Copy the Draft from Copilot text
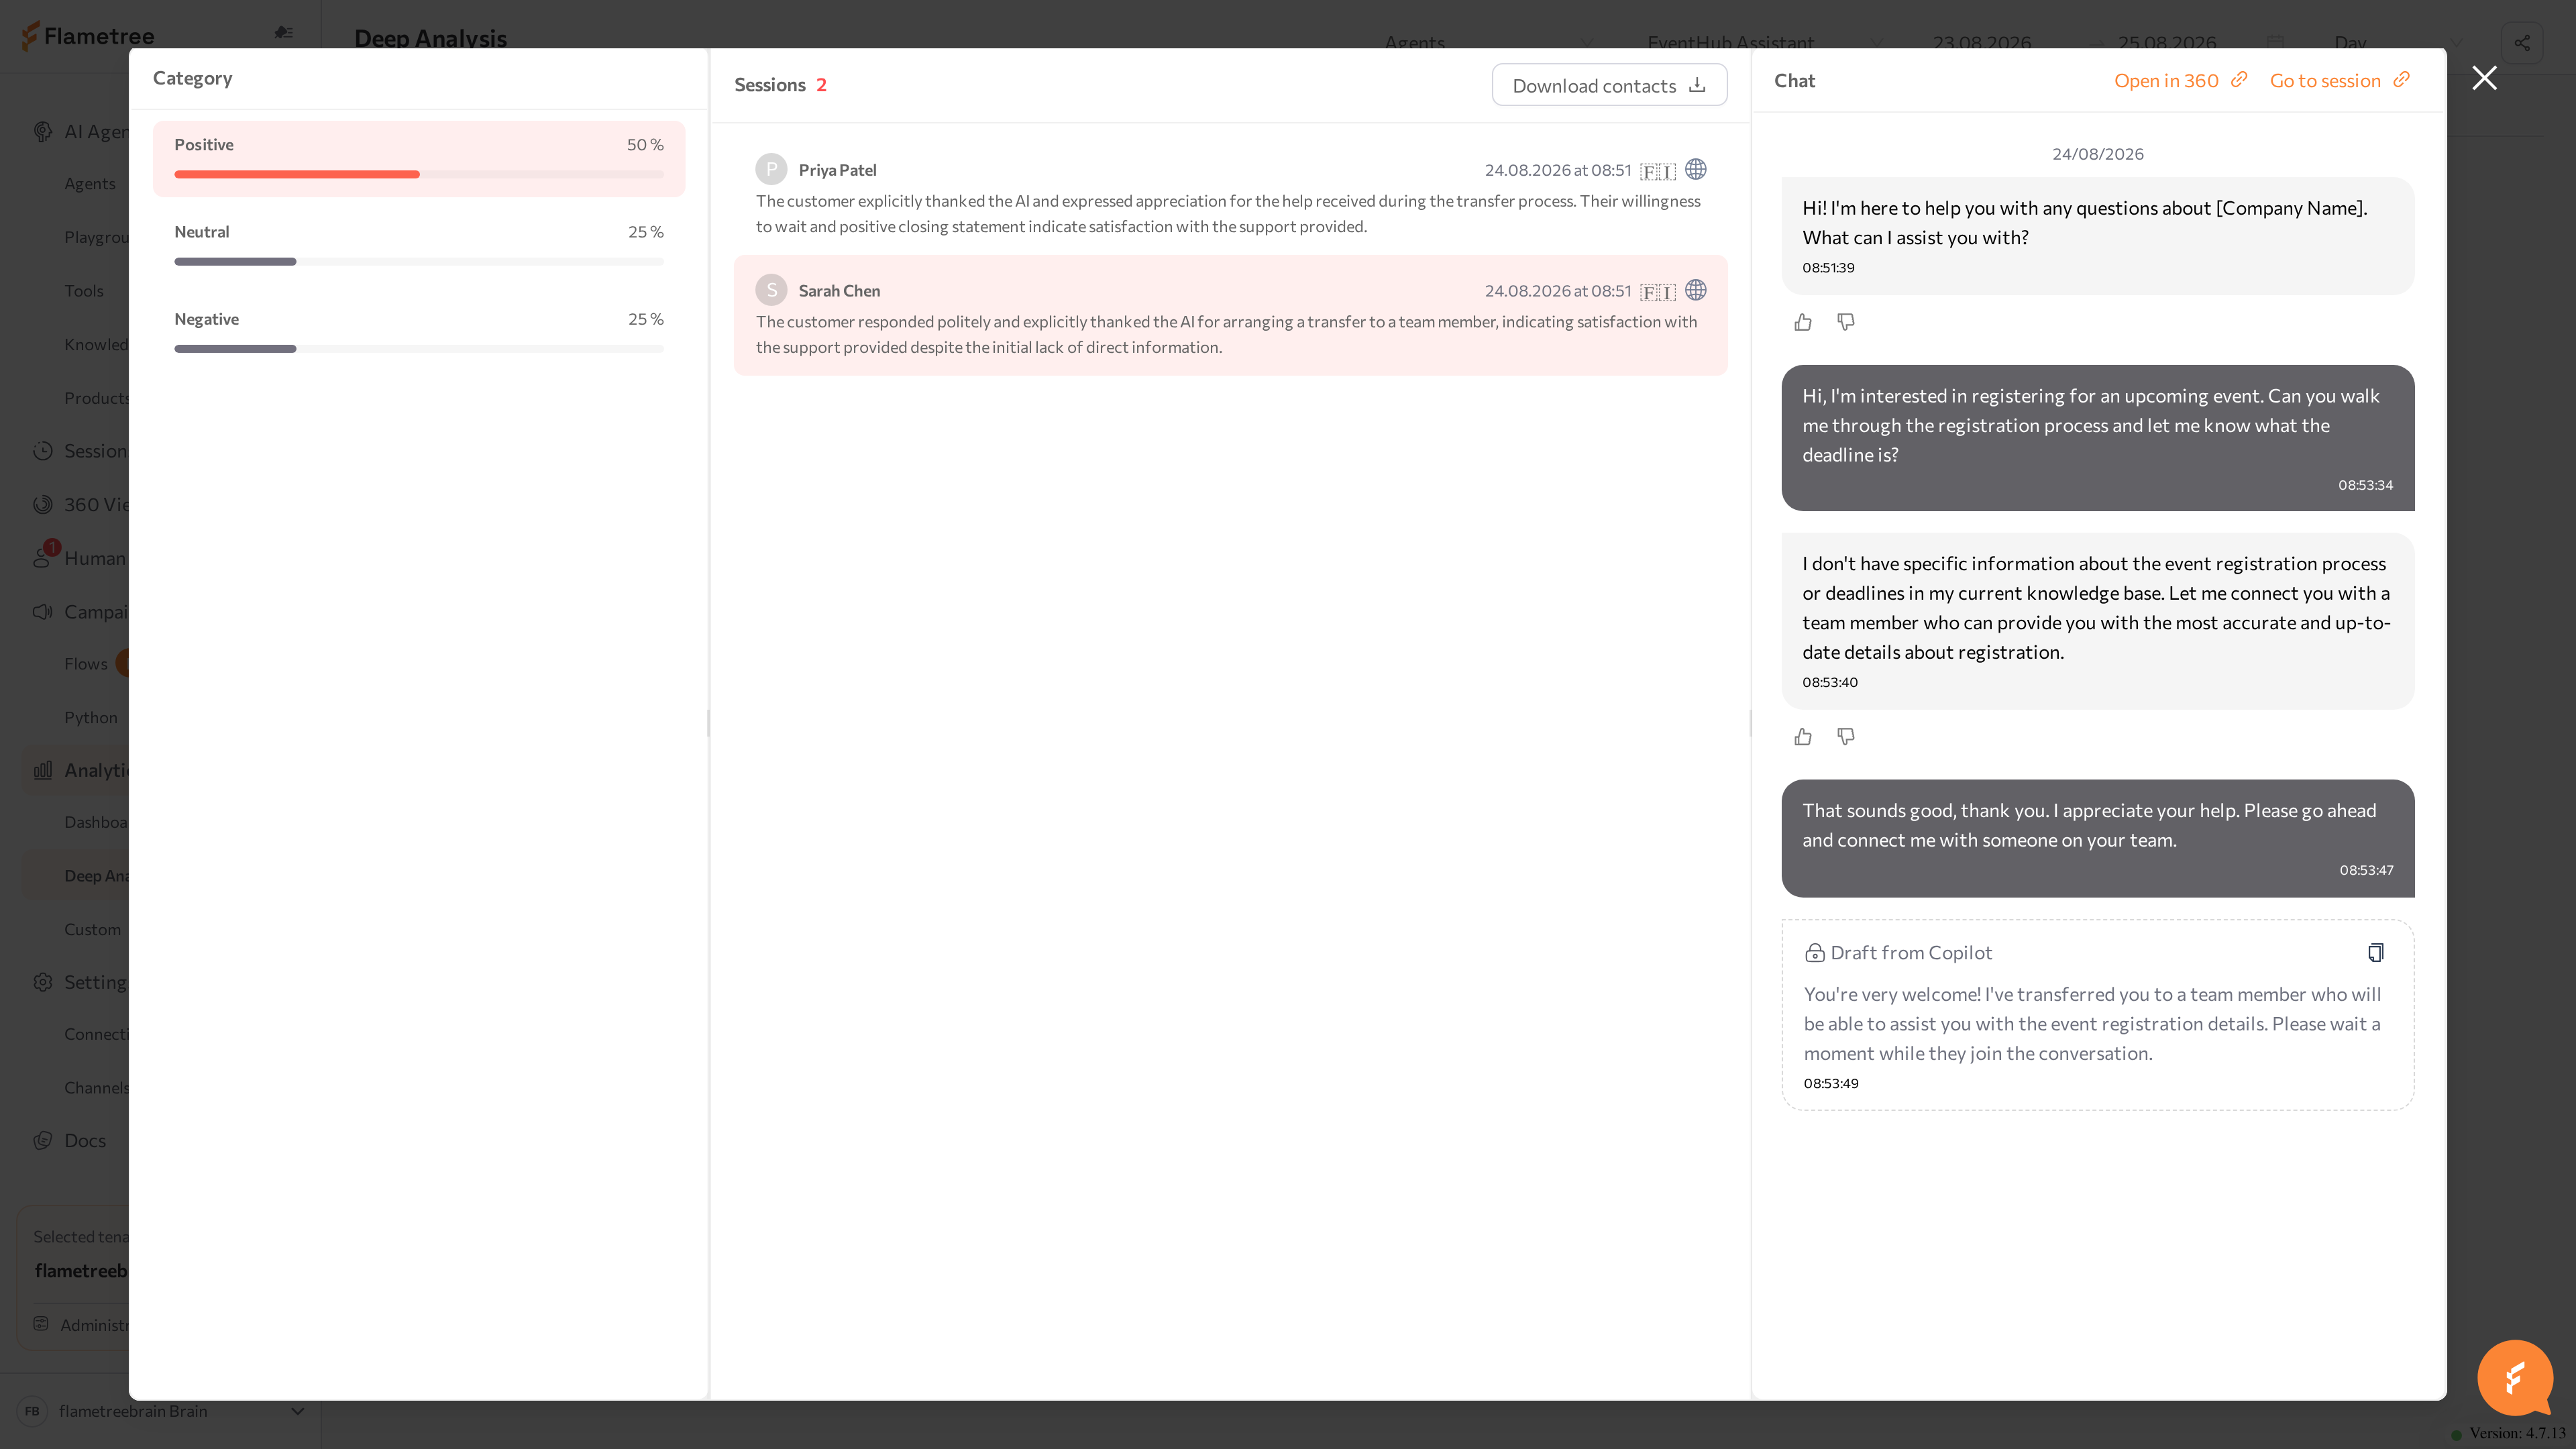Image resolution: width=2576 pixels, height=1449 pixels. coord(2375,952)
